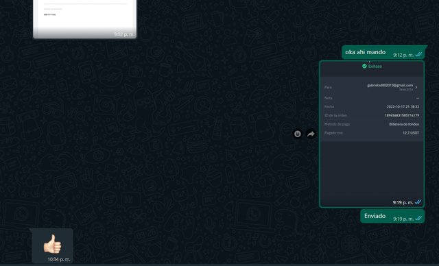Click the "Para" label in the receipt
The width and height of the screenshot is (439, 266).
(x=328, y=87)
